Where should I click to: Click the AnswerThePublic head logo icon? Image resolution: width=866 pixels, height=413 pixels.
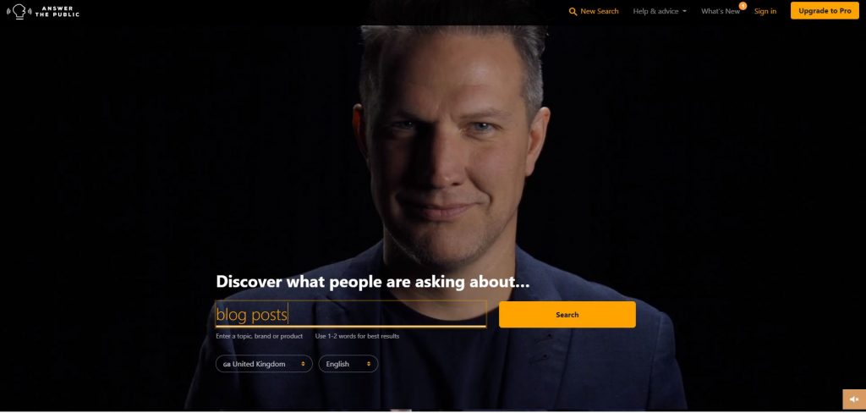pos(19,11)
